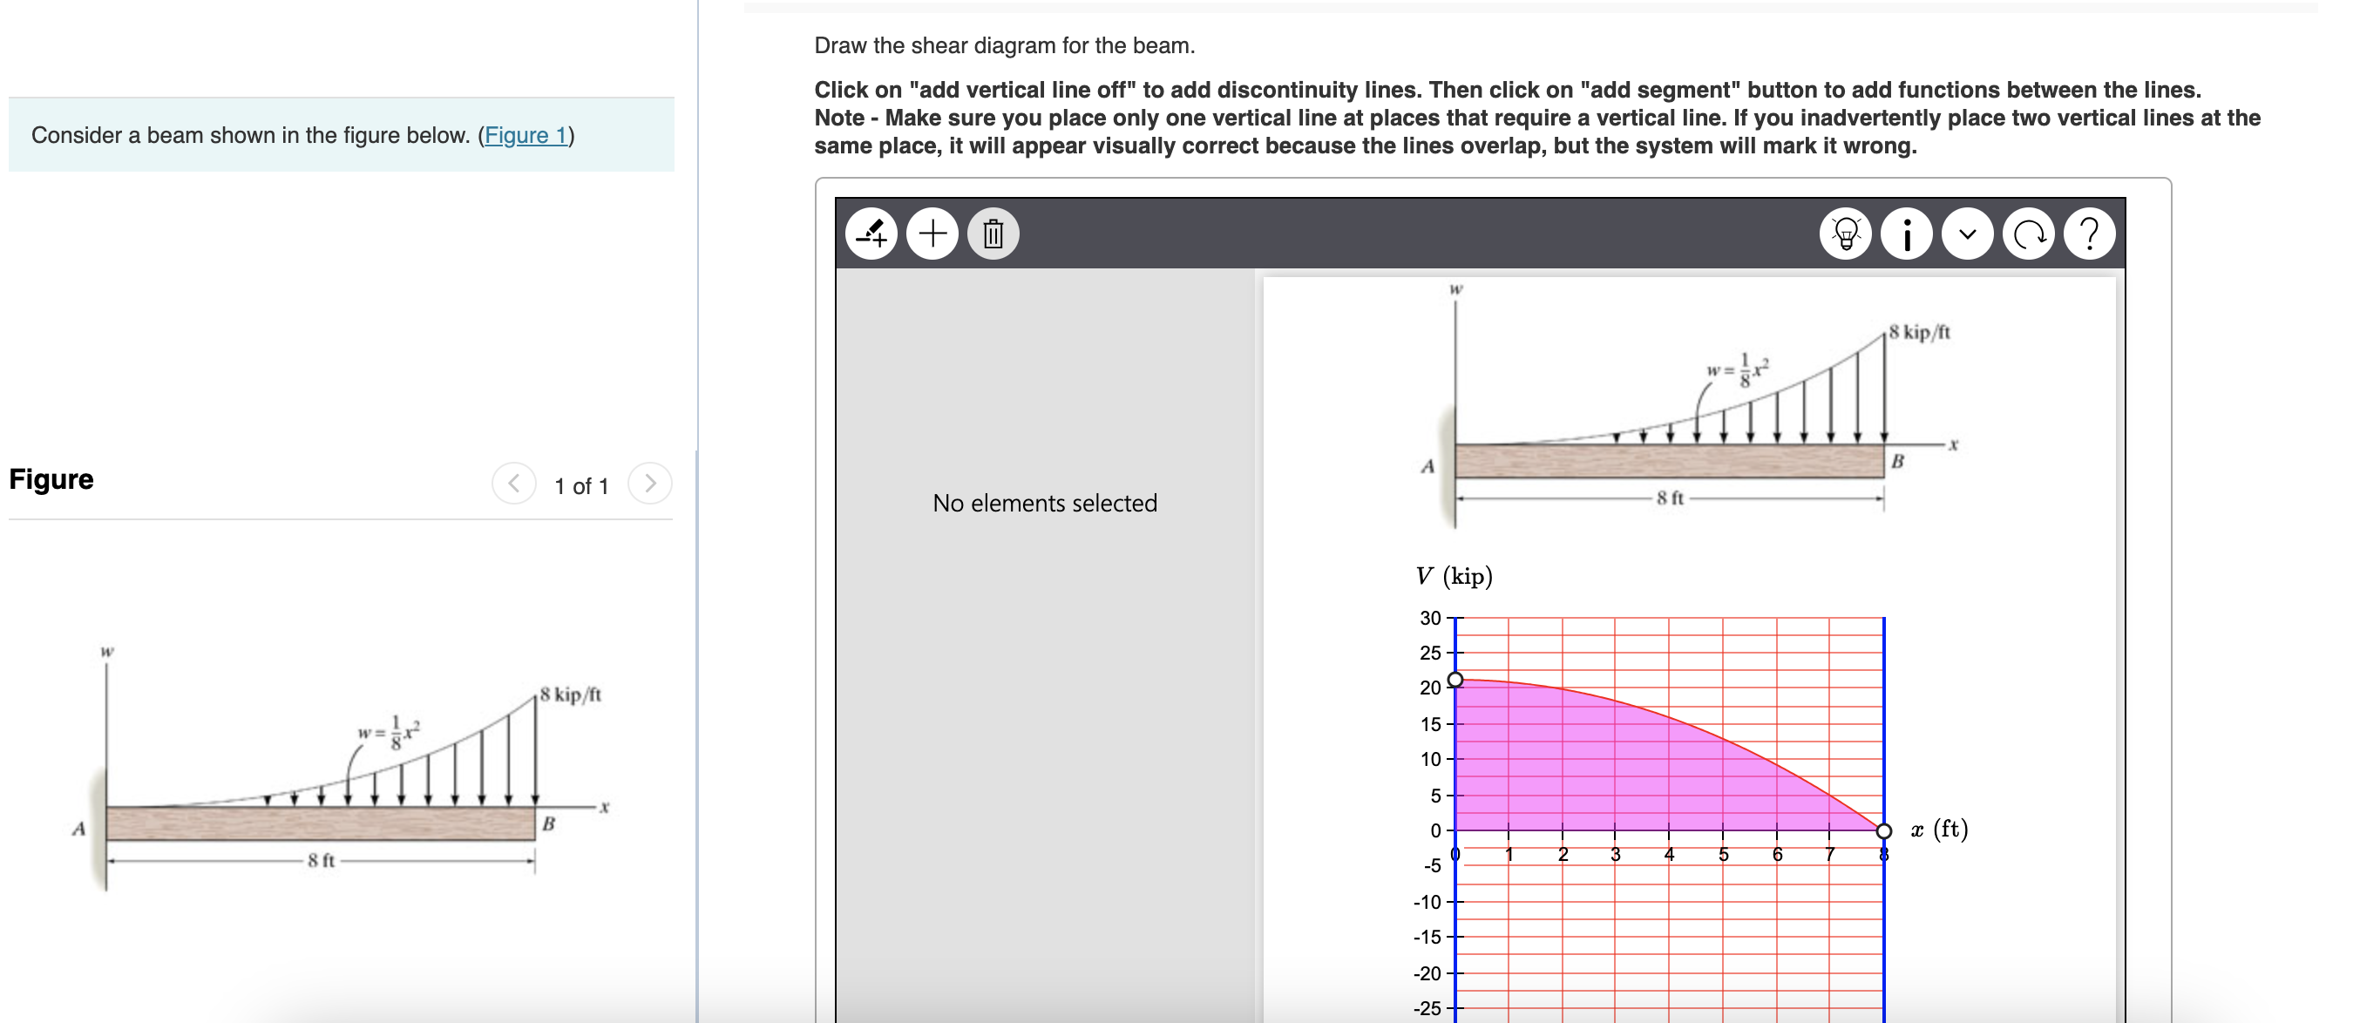Image resolution: width=2353 pixels, height=1023 pixels.
Task: View item info with the i icon
Action: point(1906,234)
